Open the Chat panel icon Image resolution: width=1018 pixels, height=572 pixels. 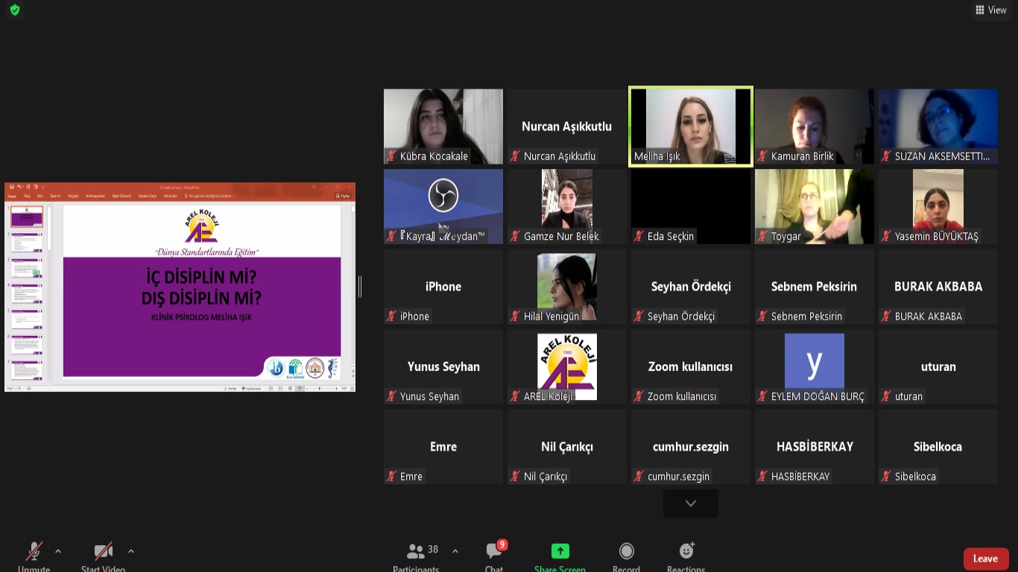pos(493,552)
